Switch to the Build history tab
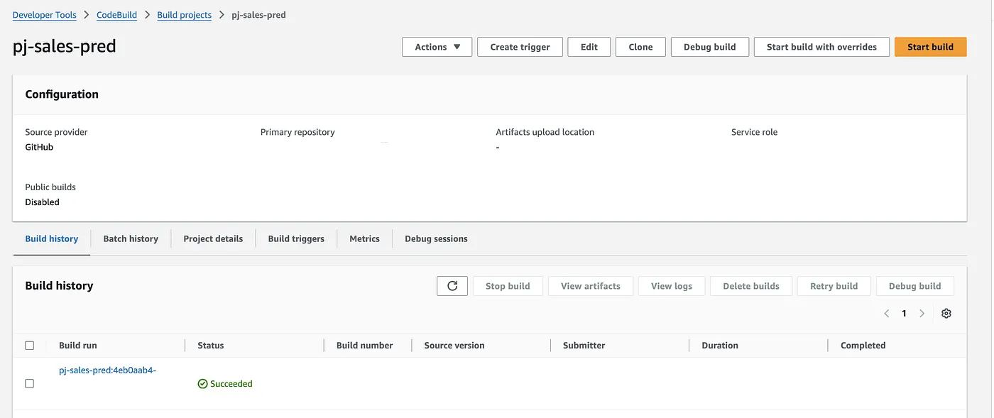This screenshot has height=418, width=994. [52, 238]
